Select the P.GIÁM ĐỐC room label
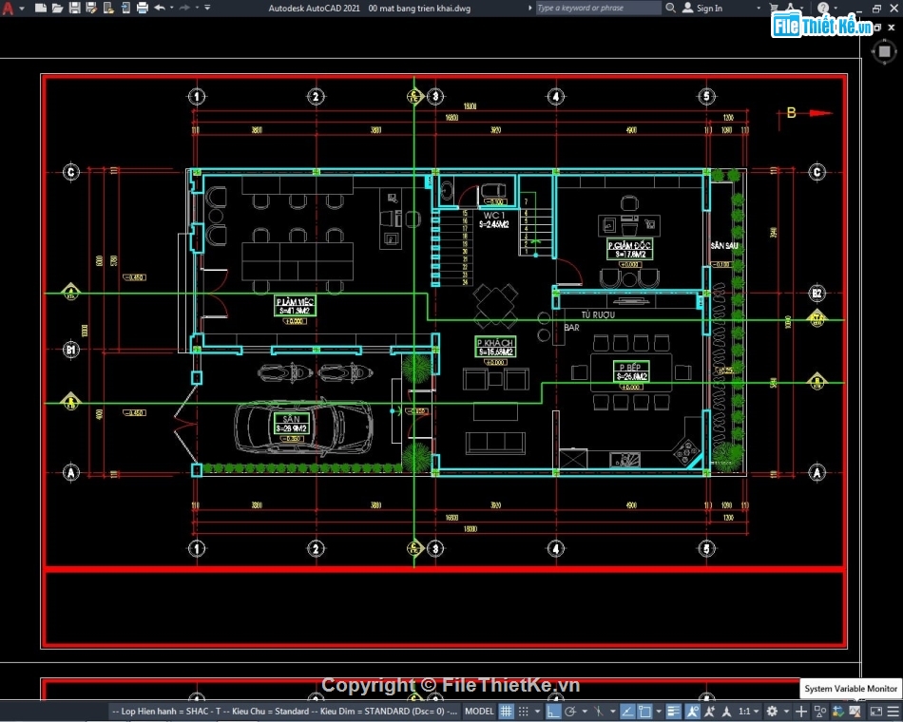 pyautogui.click(x=629, y=249)
